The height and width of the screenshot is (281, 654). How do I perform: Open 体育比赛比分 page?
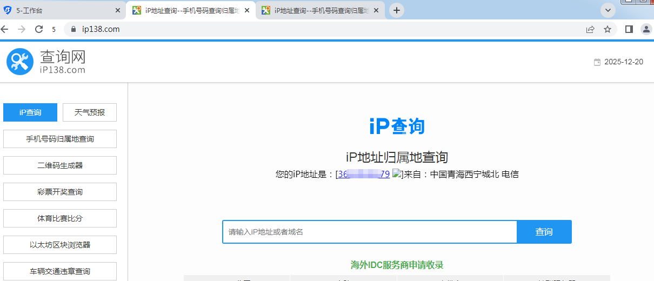click(x=60, y=218)
